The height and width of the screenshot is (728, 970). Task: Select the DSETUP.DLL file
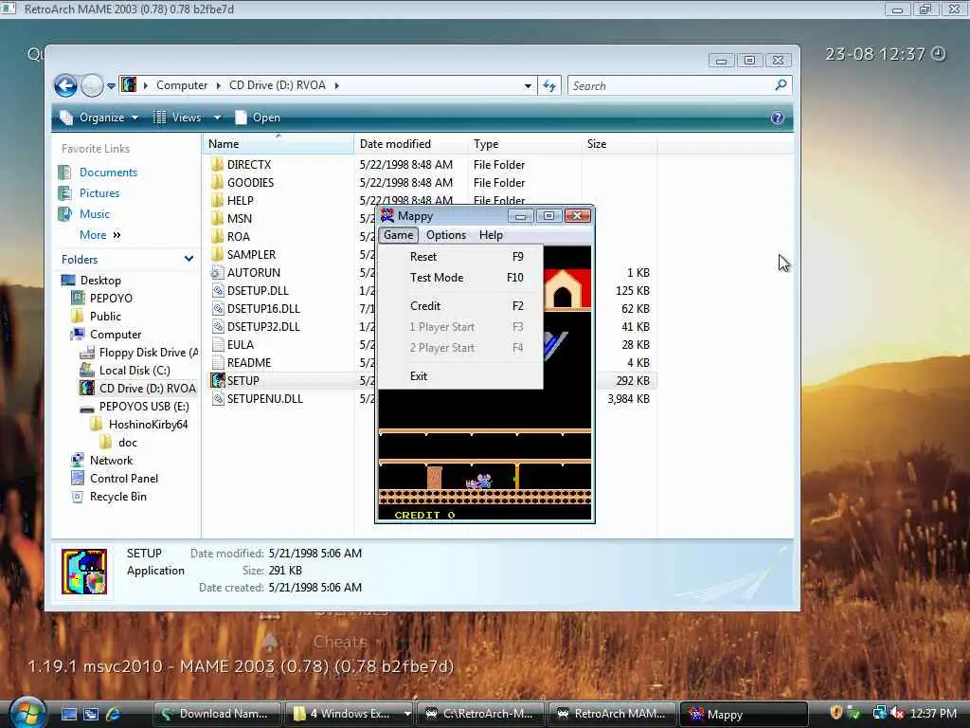[x=258, y=291]
